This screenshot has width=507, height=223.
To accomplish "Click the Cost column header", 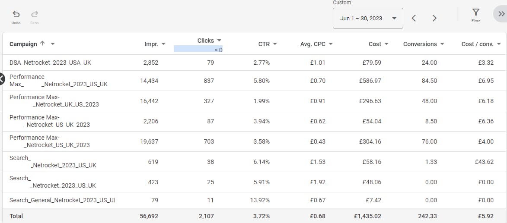I will (375, 44).
